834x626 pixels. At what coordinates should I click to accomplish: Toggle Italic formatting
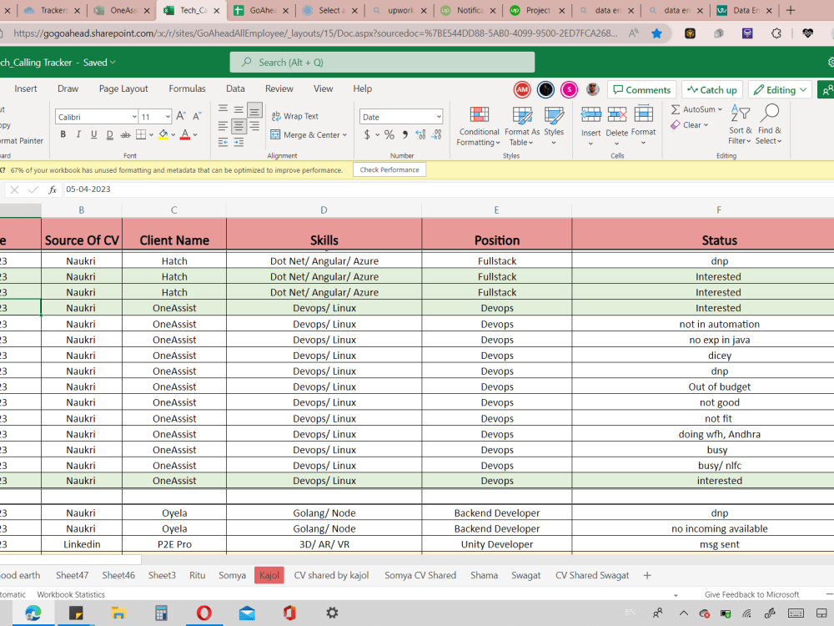point(78,134)
